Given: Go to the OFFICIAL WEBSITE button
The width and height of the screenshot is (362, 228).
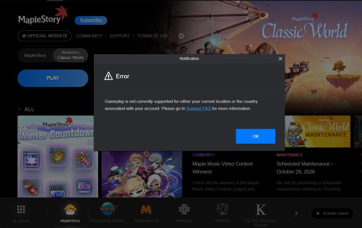Looking at the screenshot, I should point(44,36).
